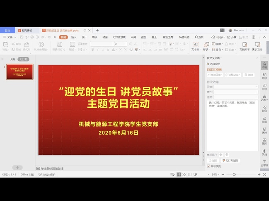This screenshot has height=201, width=269.
Task: Open the 59% zoom level dropdown
Action: (x=216, y=175)
